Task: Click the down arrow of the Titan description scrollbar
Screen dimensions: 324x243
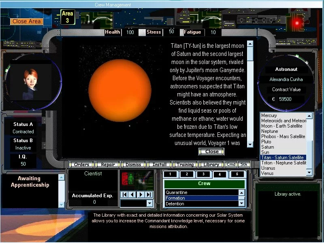Action: point(250,145)
